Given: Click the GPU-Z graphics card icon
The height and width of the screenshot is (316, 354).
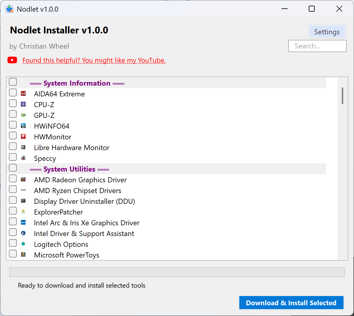Looking at the screenshot, I should click(x=23, y=115).
